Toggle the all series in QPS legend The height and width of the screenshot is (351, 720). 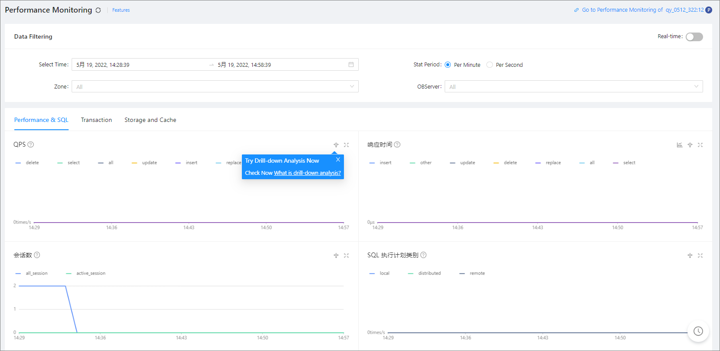pos(106,163)
